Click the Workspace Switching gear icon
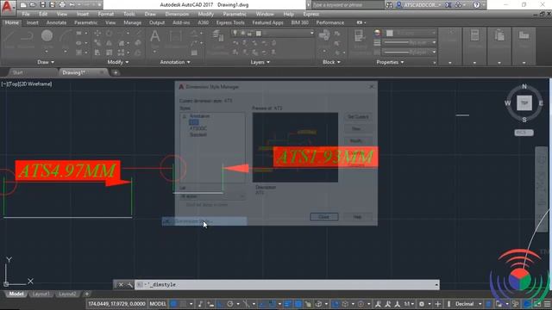This screenshot has height=310, width=552. pyautogui.click(x=422, y=304)
